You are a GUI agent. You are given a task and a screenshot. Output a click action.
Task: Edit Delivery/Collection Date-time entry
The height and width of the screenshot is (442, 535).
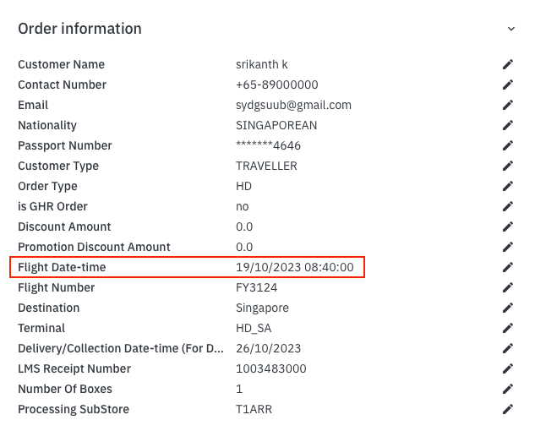tap(508, 348)
